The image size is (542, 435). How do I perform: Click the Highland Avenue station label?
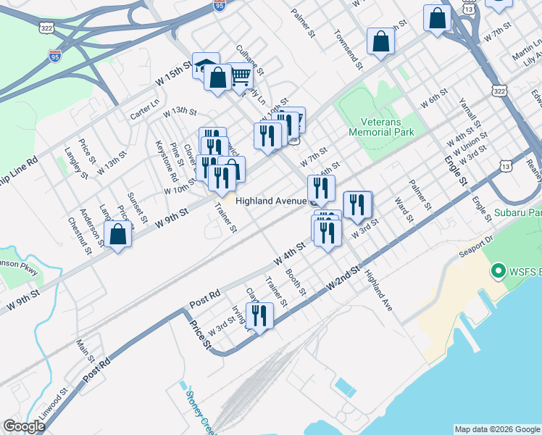pyautogui.click(x=271, y=201)
